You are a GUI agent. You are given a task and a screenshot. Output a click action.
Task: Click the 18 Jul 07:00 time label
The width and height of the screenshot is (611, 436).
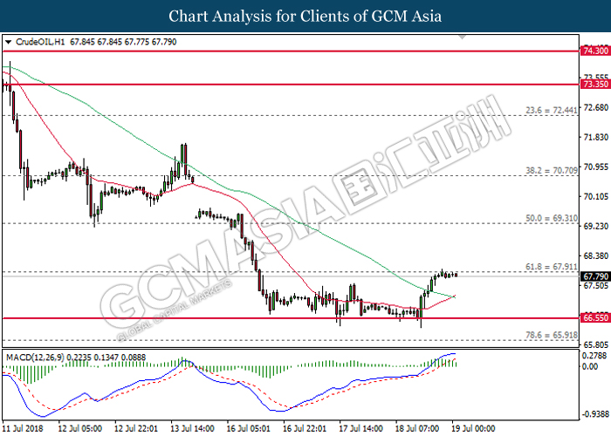pyautogui.click(x=416, y=429)
